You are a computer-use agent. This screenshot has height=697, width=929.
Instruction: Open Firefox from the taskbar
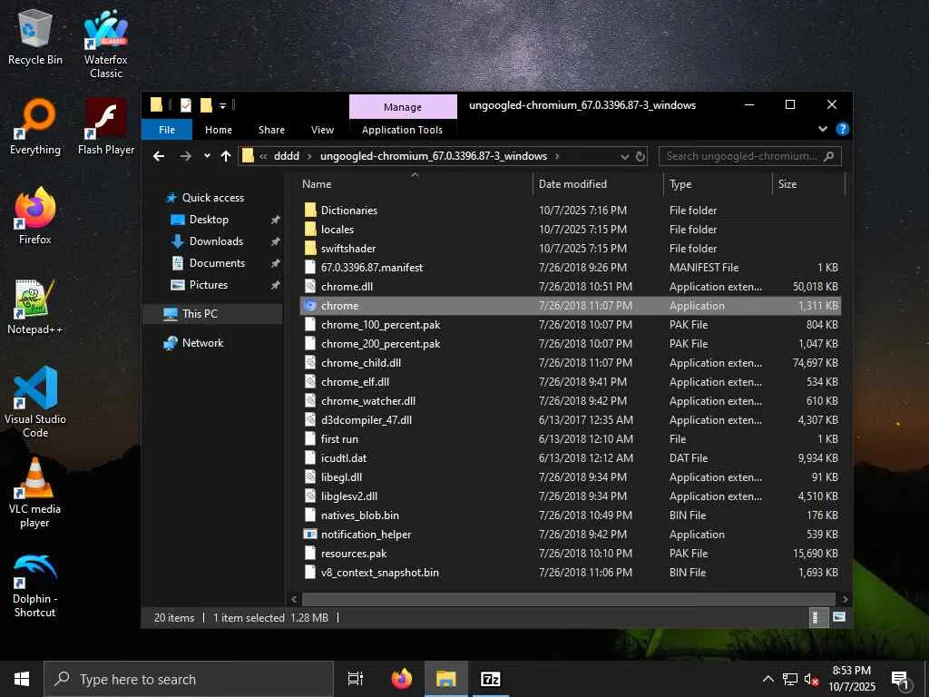coord(402,679)
